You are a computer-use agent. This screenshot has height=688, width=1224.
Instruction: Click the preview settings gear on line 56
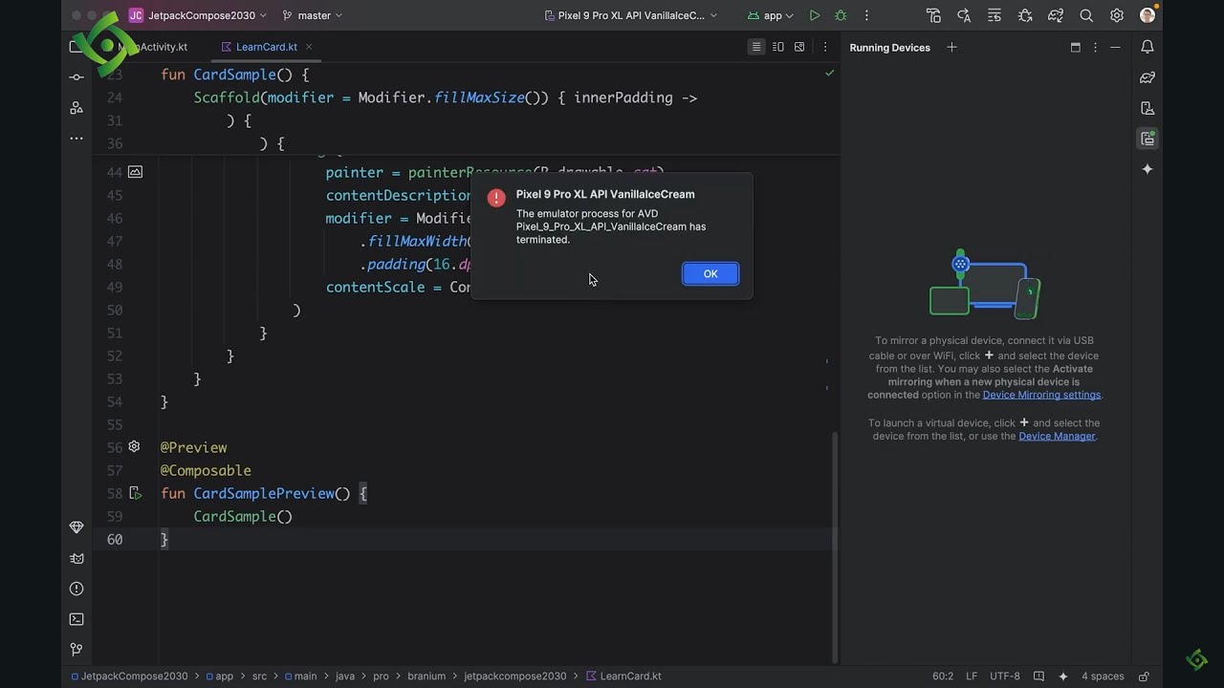coord(135,447)
